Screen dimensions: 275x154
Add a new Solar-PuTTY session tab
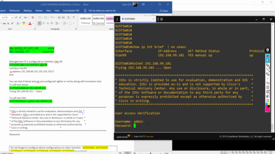click(x=162, y=19)
